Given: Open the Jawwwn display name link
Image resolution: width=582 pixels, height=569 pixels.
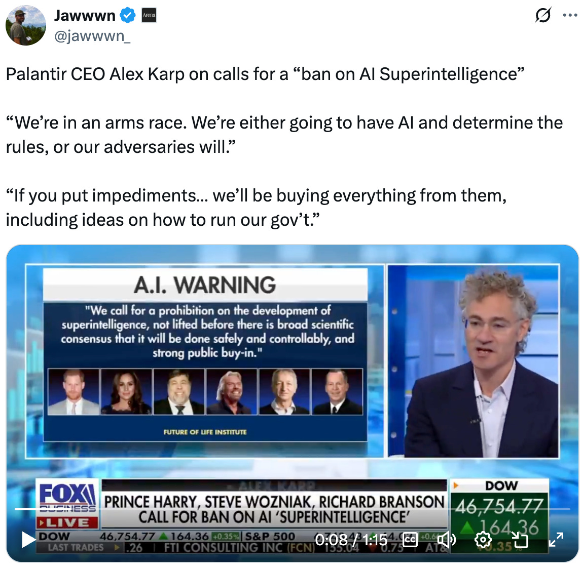Looking at the screenshot, I should 85,16.
